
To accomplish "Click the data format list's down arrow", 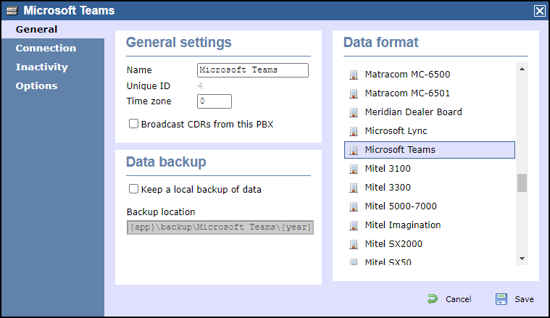I will click(x=522, y=259).
